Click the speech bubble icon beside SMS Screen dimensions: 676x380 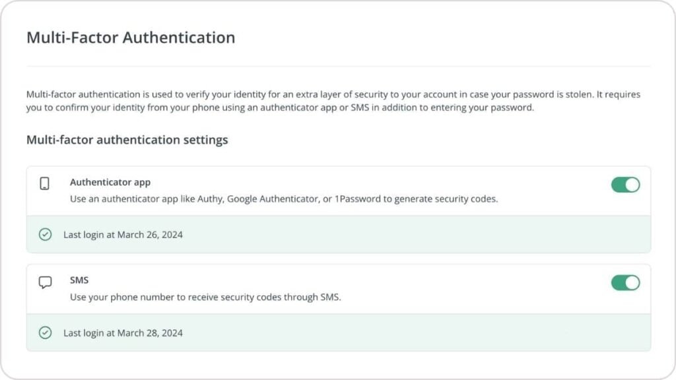point(45,282)
